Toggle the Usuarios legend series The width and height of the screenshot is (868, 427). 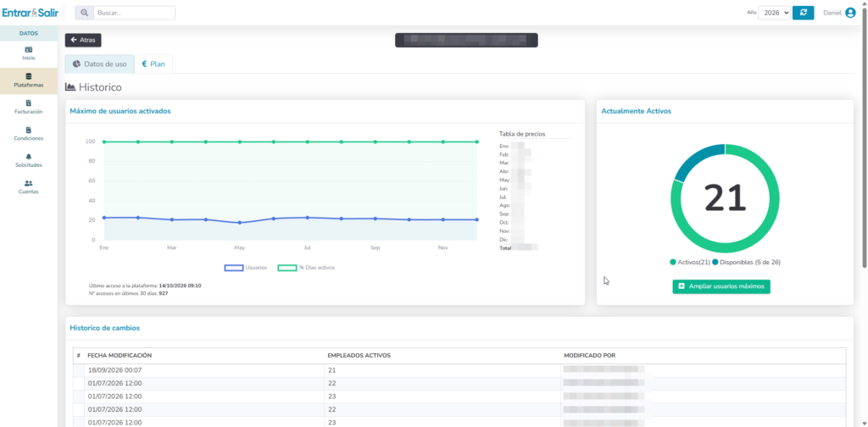[x=246, y=268]
